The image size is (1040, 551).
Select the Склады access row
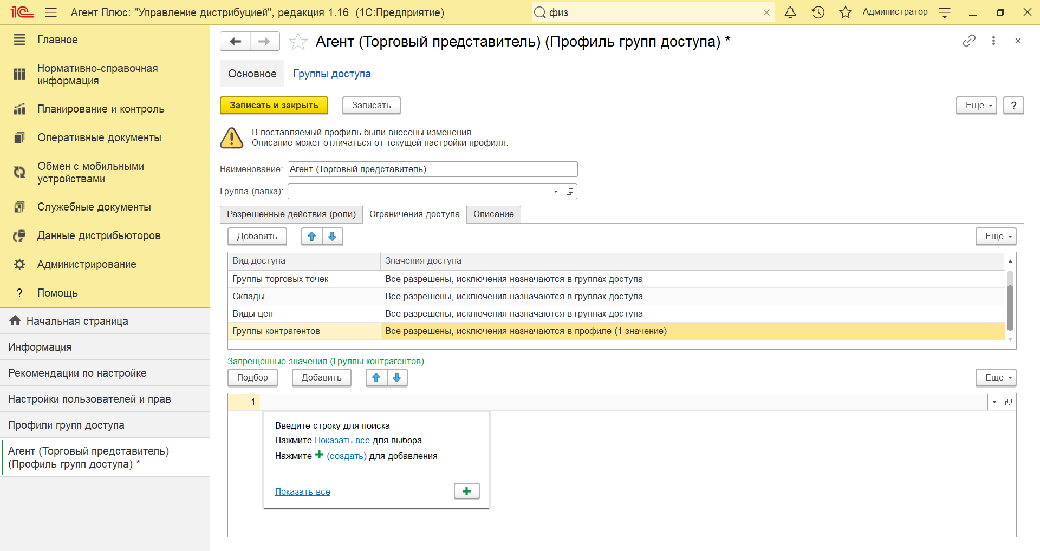pyautogui.click(x=616, y=297)
